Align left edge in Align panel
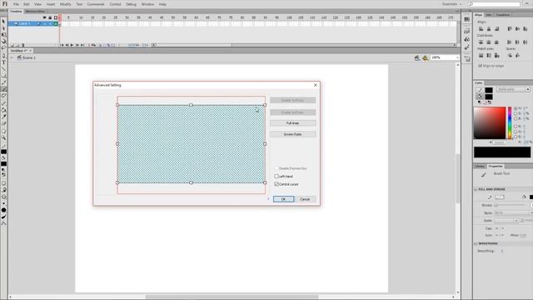The width and height of the screenshot is (533, 300). click(x=481, y=28)
